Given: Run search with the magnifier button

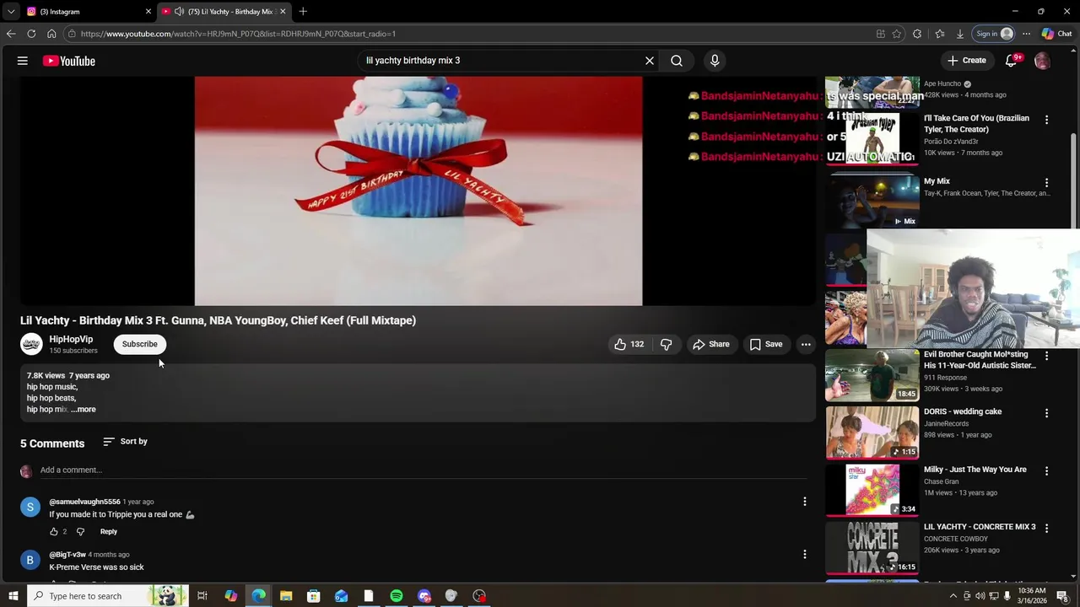Looking at the screenshot, I should click(x=677, y=61).
